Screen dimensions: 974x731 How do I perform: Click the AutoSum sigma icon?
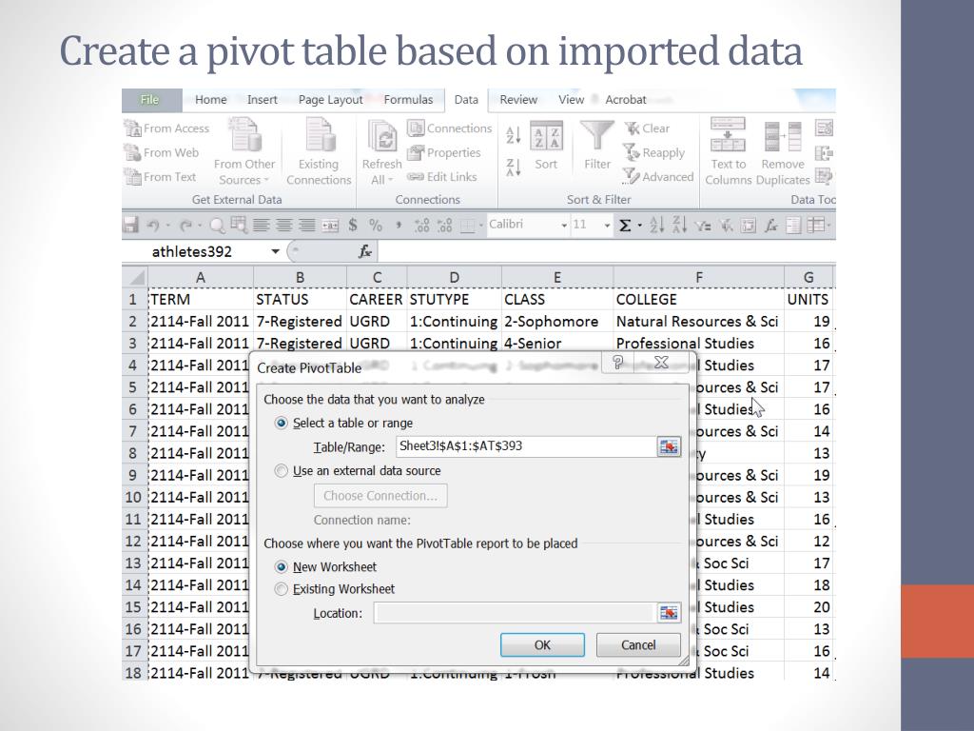coord(625,225)
